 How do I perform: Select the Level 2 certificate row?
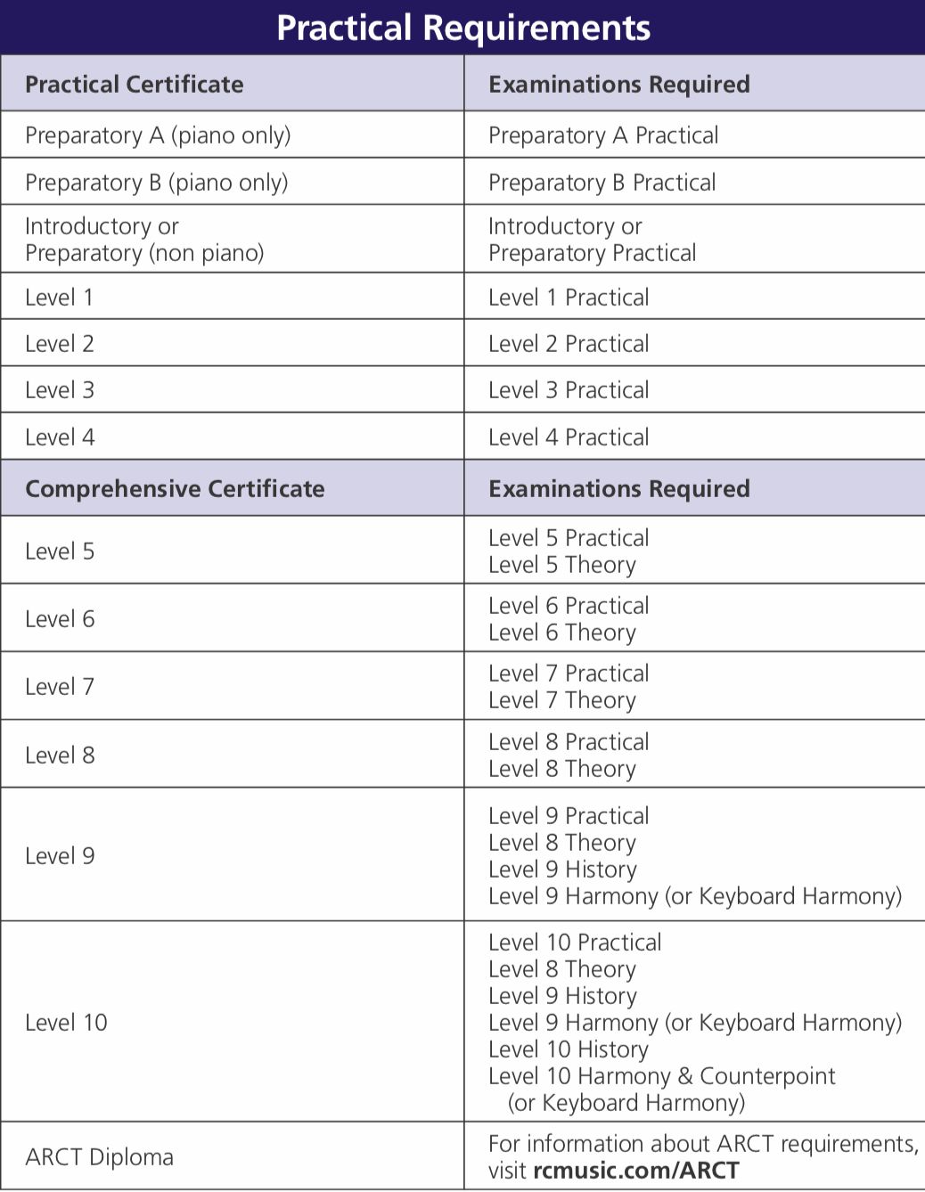[462, 343]
